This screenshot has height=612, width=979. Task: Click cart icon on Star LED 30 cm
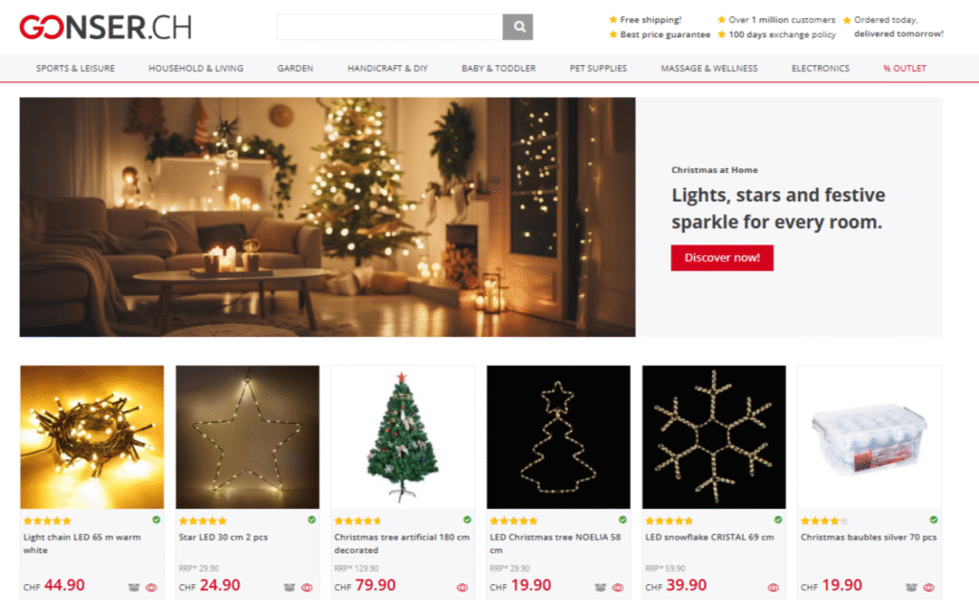[289, 587]
